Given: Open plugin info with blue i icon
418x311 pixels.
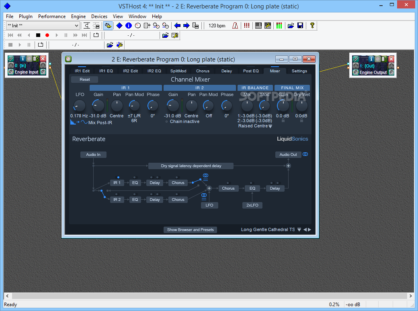Looking at the screenshot, I should coord(129,26).
